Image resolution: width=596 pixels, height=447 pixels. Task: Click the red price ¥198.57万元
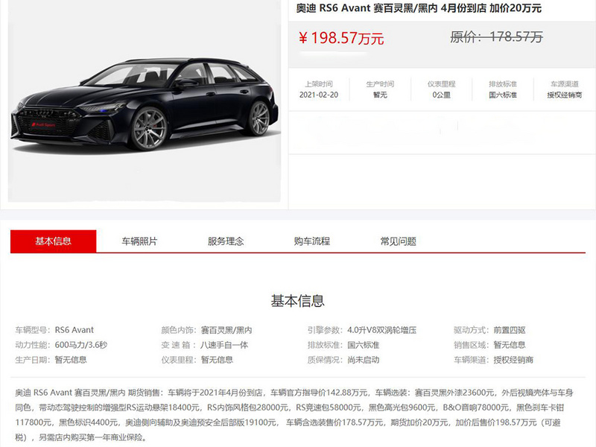coord(341,38)
